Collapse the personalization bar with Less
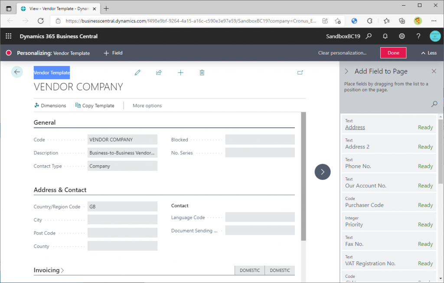The image size is (444, 283). (x=429, y=53)
